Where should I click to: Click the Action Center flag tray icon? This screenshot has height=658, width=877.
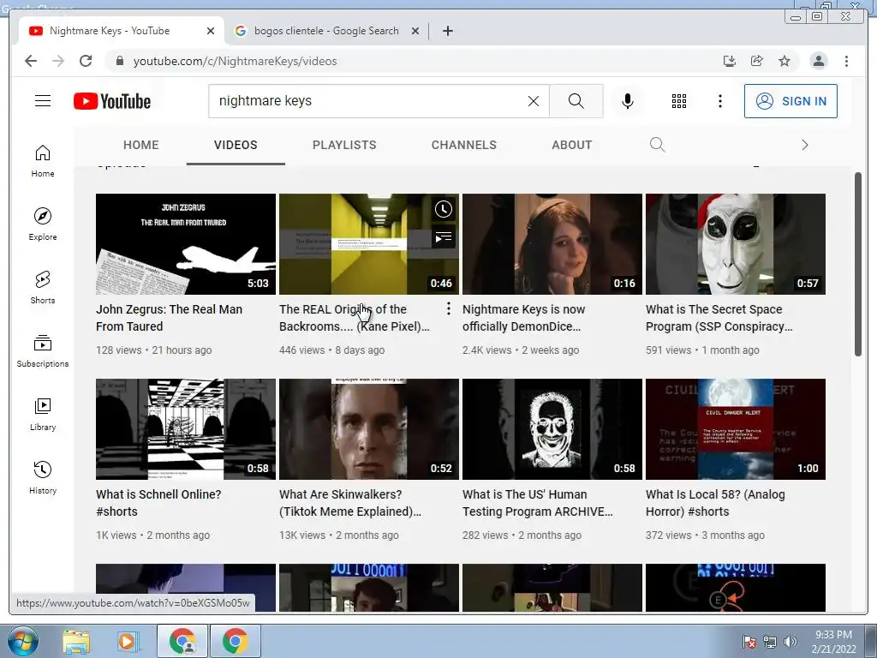[x=749, y=642]
